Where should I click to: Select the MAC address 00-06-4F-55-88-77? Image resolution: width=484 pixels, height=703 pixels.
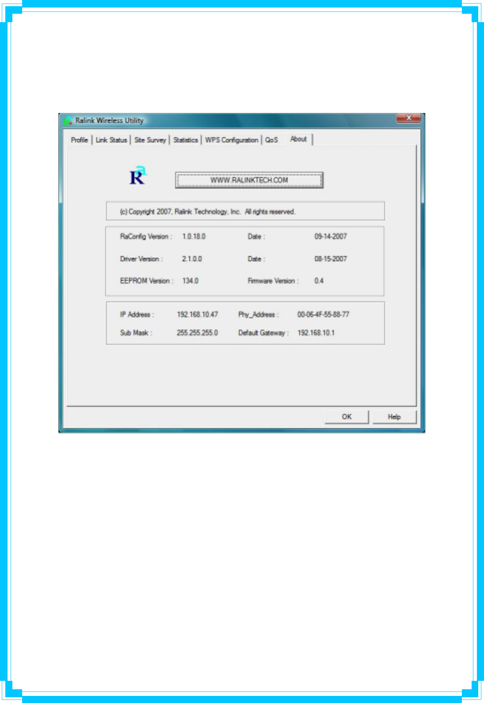[x=323, y=315]
